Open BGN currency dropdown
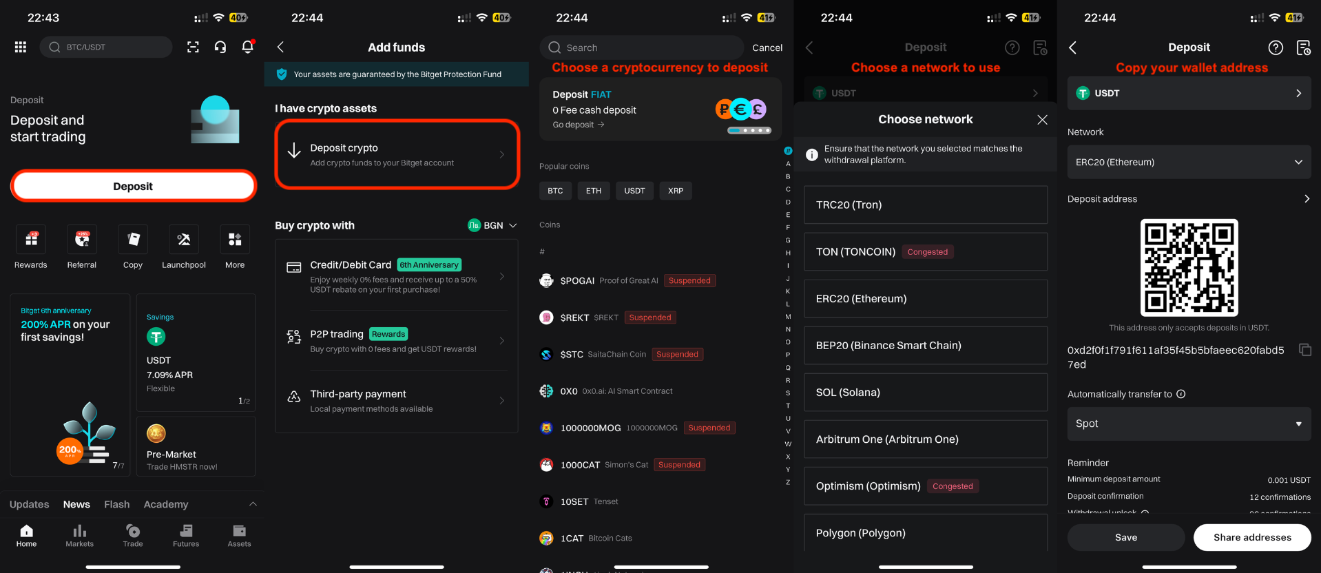 pyautogui.click(x=492, y=225)
